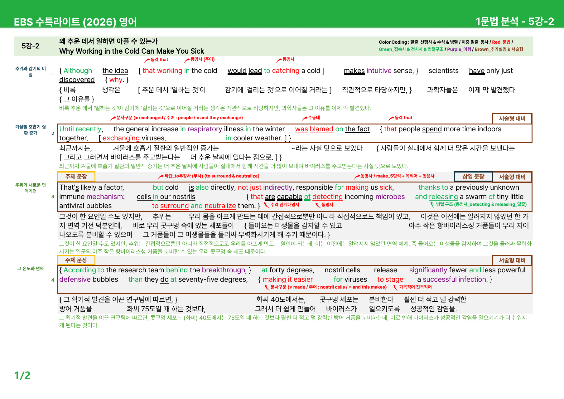Click the underlined phrase 'the fact' in sentence 2
564x399 pixels.
click(357, 129)
